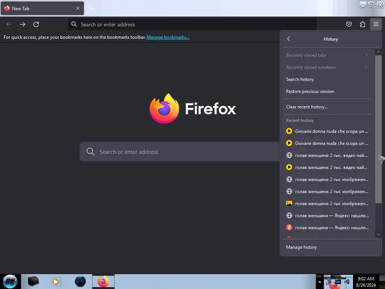The width and height of the screenshot is (385, 289).
Task: Click the center search magnifier icon
Action: click(90, 152)
